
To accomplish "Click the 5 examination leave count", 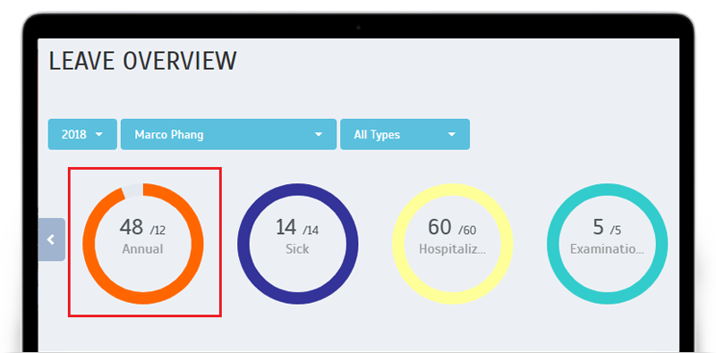I will coord(598,227).
